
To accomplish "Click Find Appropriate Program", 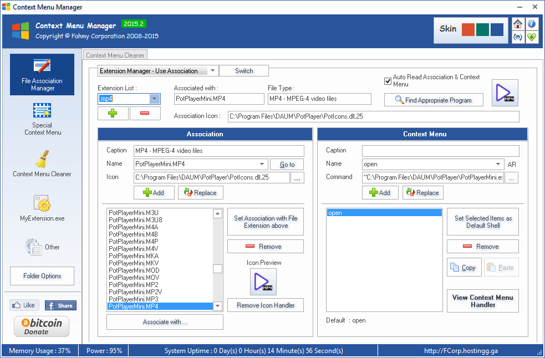I will (x=434, y=100).
